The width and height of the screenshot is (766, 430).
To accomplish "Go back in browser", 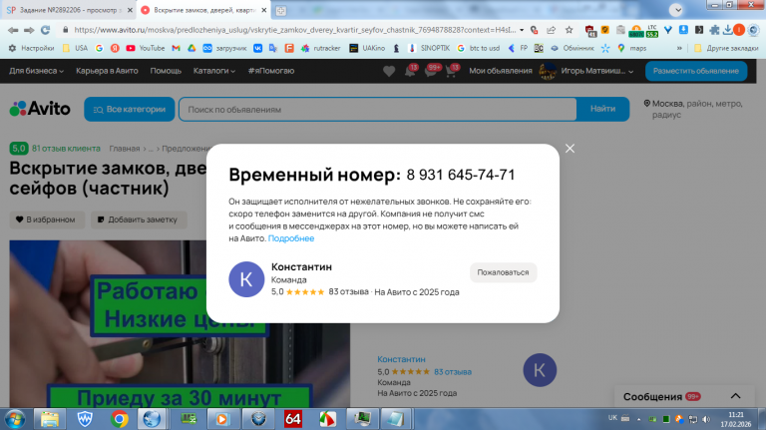I will point(13,30).
